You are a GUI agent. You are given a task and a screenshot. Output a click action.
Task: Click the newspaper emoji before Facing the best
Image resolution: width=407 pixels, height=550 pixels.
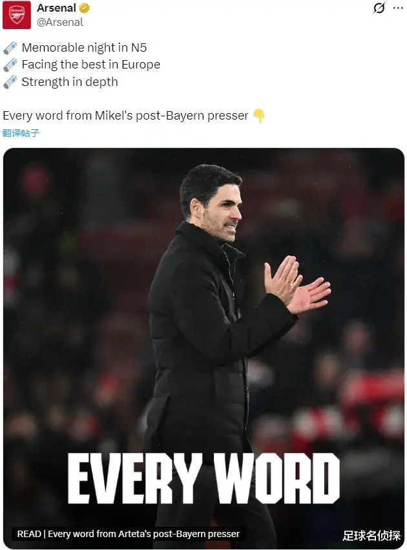click(10, 65)
